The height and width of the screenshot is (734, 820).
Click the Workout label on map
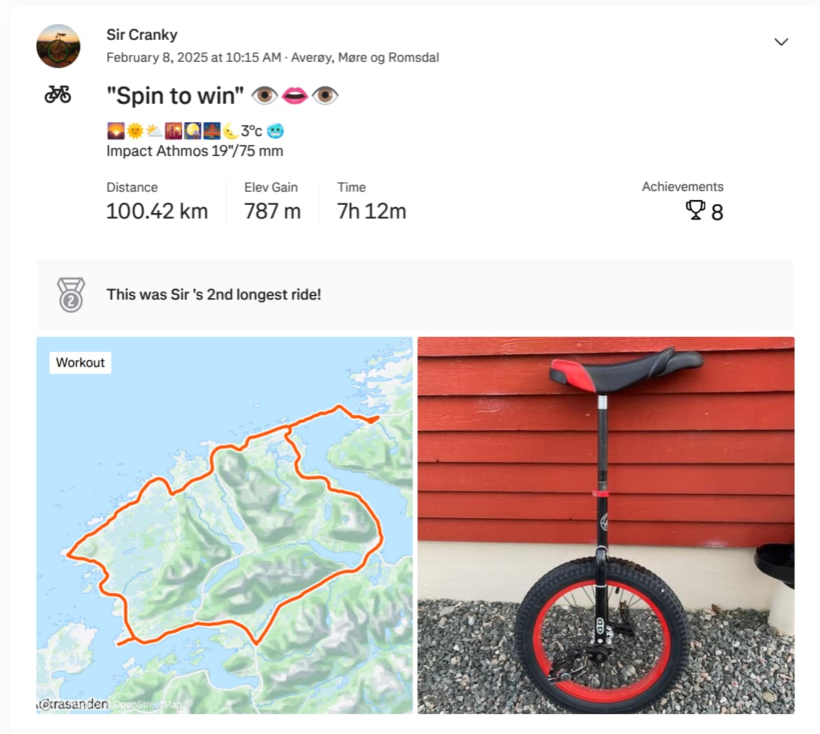(x=80, y=362)
